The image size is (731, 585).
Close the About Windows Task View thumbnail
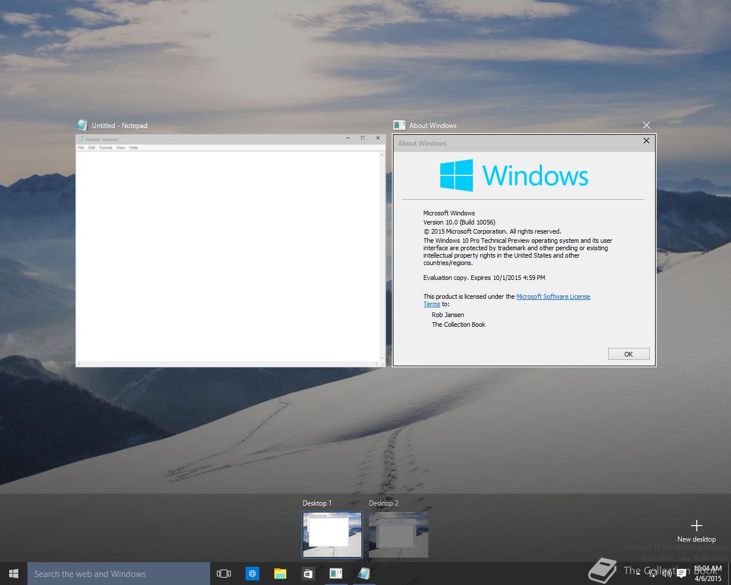click(646, 125)
